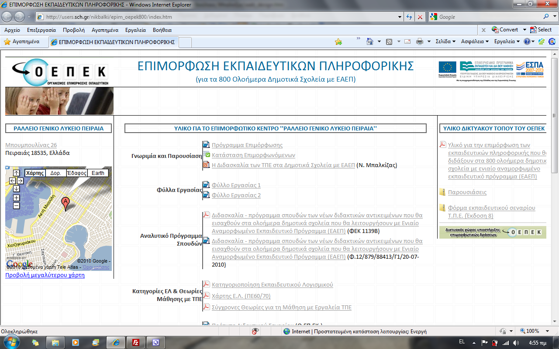Open the Print dropdown arrow

point(428,42)
